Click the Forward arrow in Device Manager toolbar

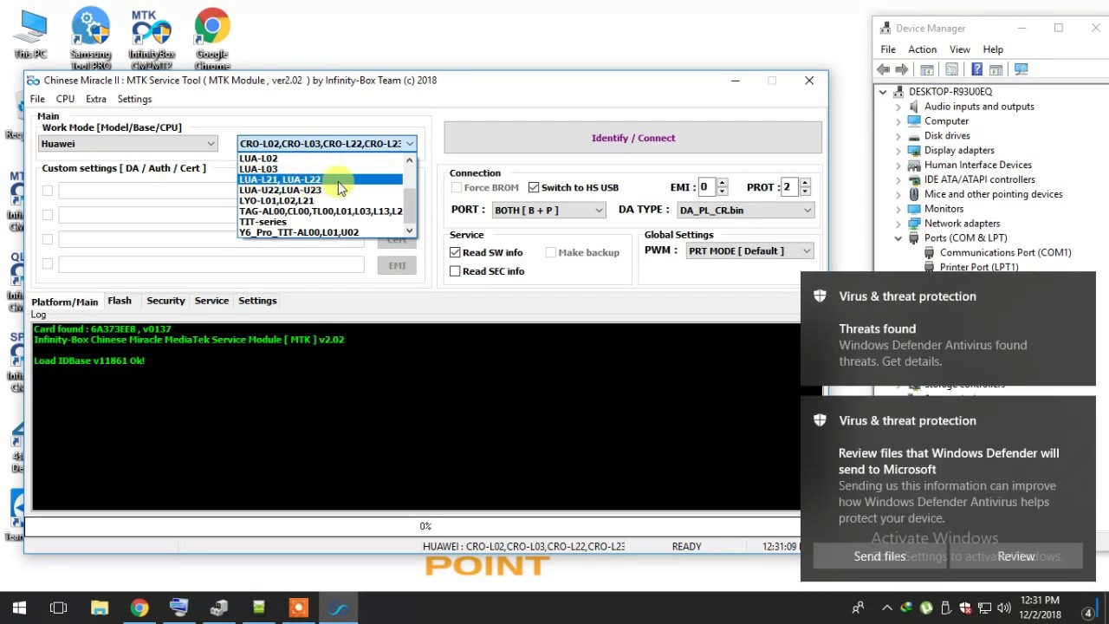point(902,69)
